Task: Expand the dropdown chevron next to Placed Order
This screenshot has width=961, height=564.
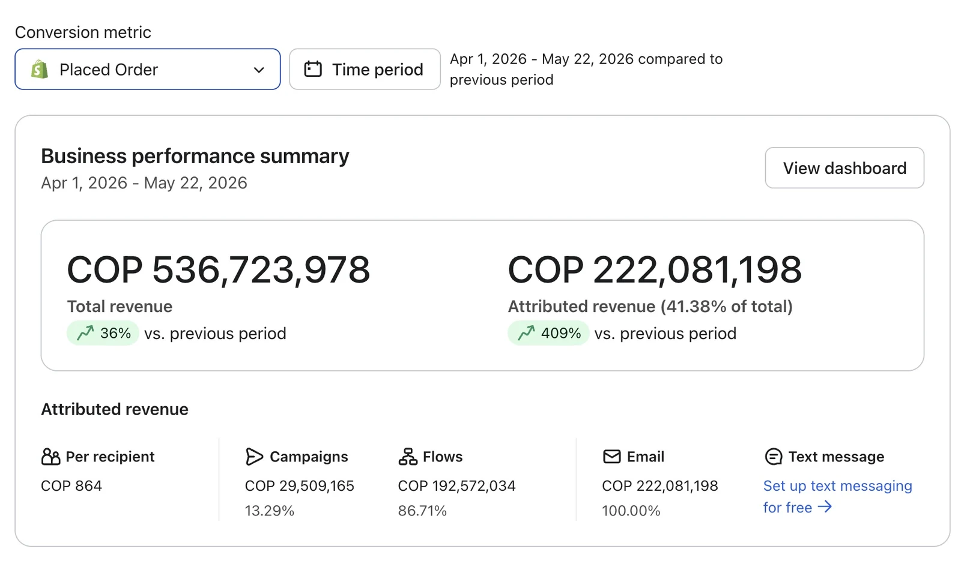Action: pos(259,70)
